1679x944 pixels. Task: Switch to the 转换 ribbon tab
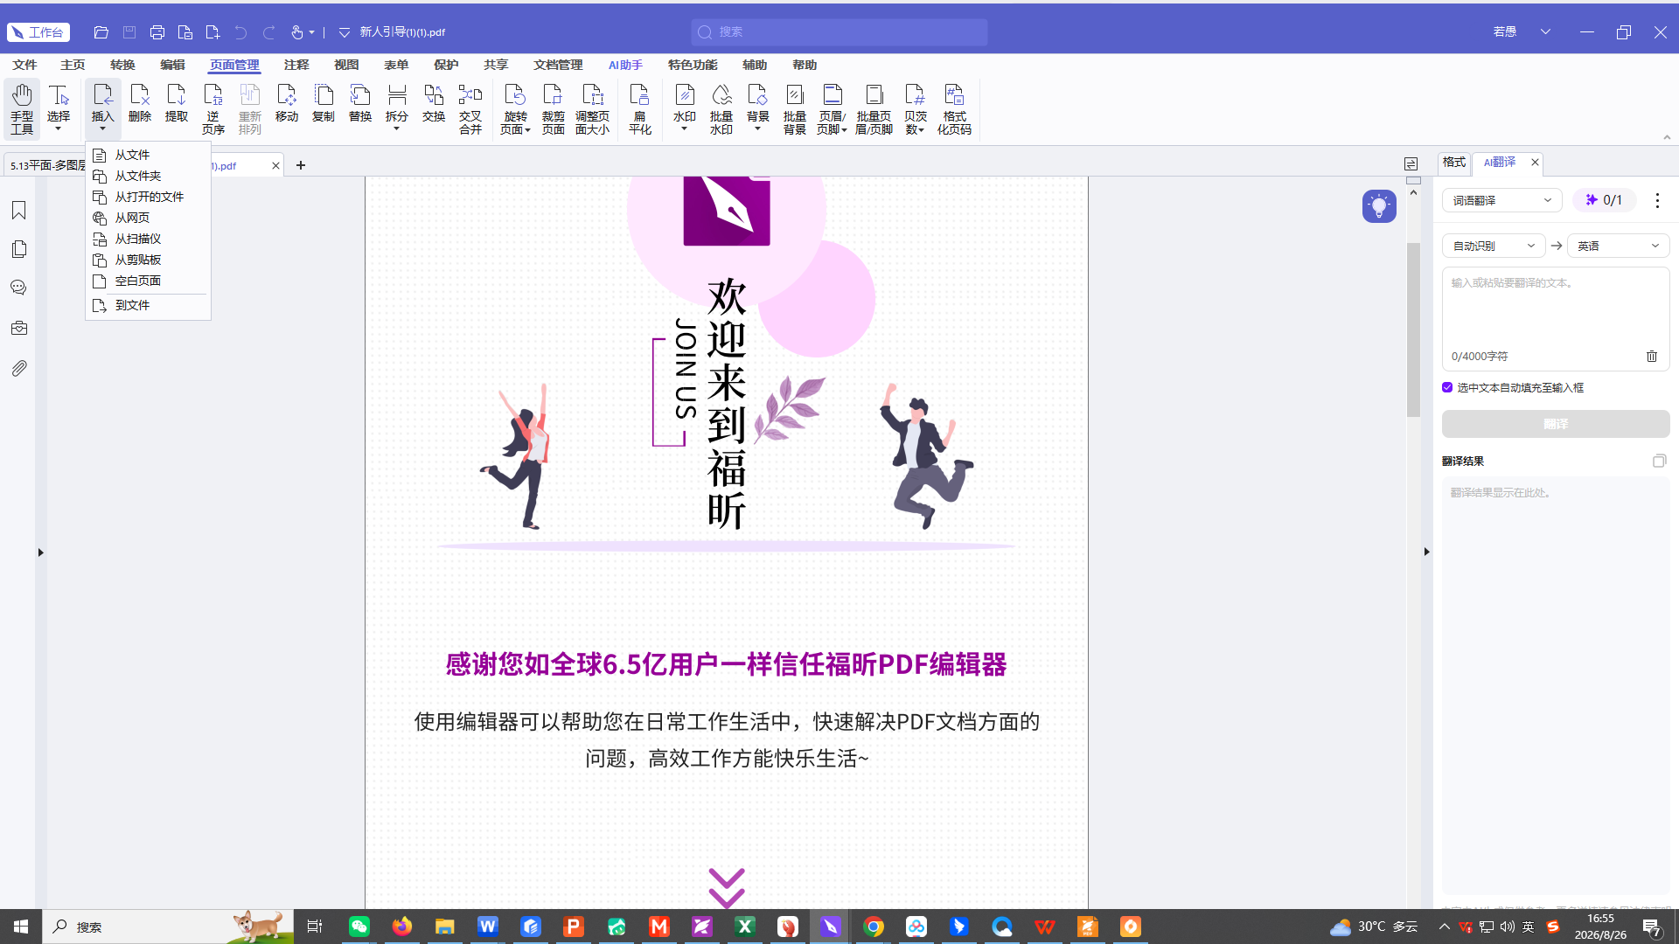(x=122, y=65)
